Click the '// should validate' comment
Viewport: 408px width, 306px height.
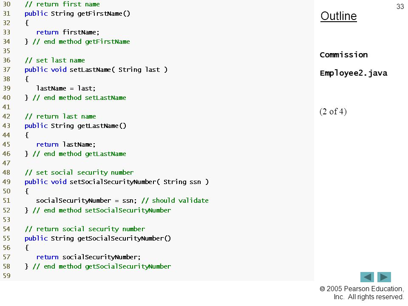[x=175, y=201]
